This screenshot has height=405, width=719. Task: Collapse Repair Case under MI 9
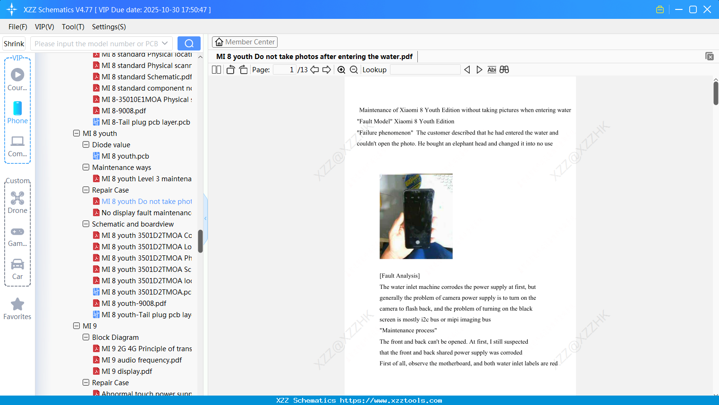(x=86, y=383)
